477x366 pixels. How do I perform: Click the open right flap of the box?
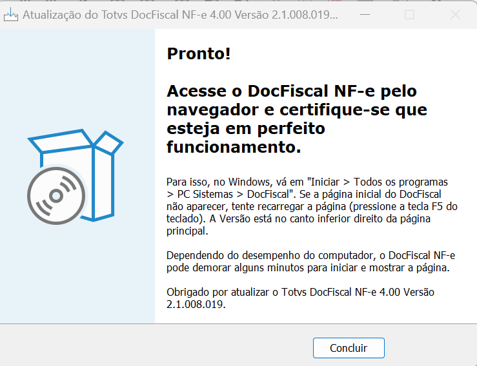click(x=108, y=143)
